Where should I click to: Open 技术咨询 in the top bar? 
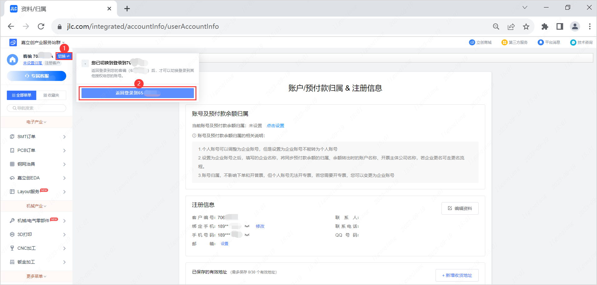coord(581,42)
